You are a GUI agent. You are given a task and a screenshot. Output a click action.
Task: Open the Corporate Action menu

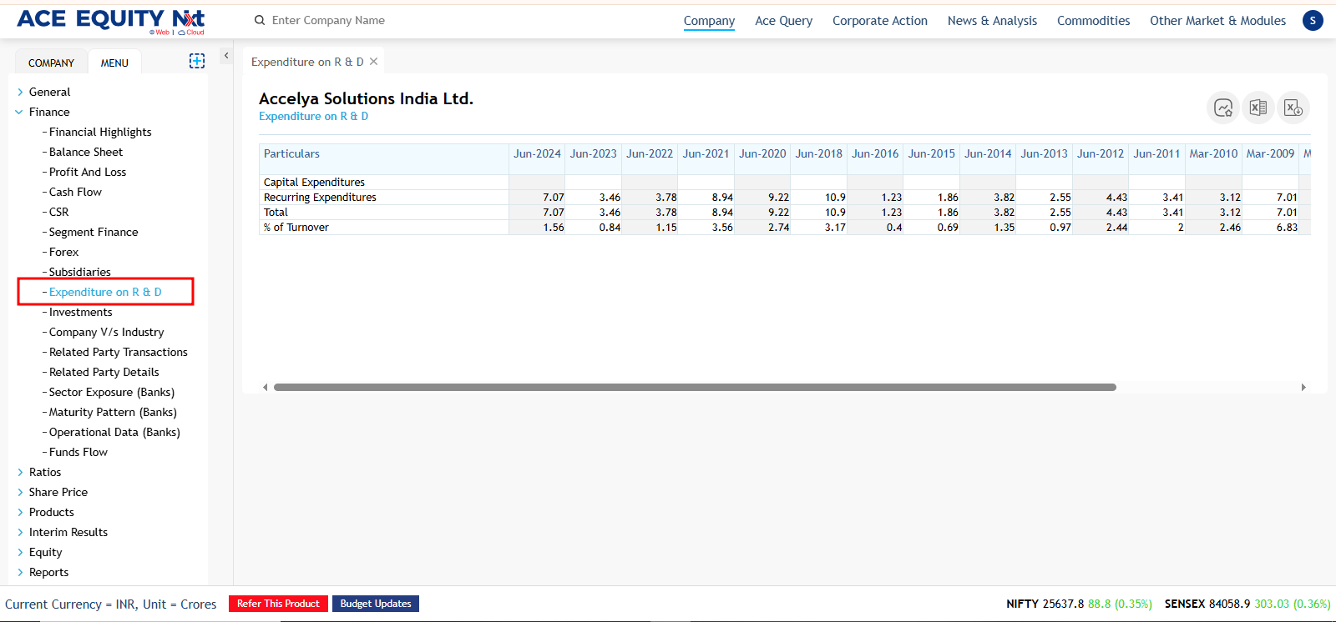tap(879, 21)
